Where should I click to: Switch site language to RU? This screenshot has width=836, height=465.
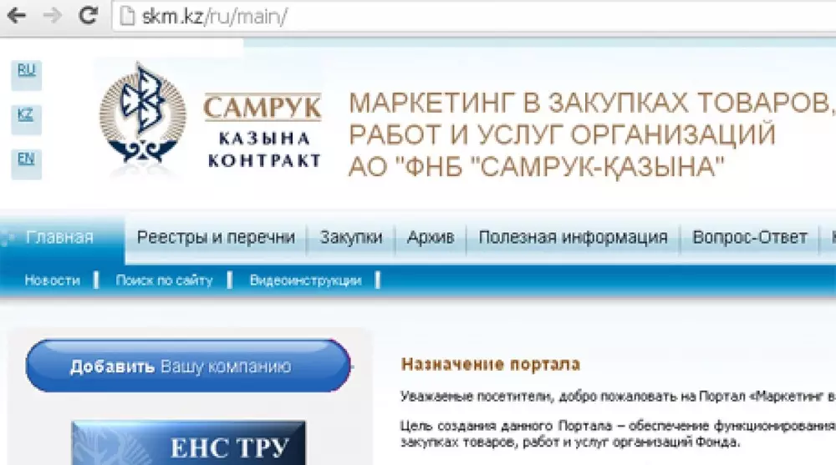point(26,71)
